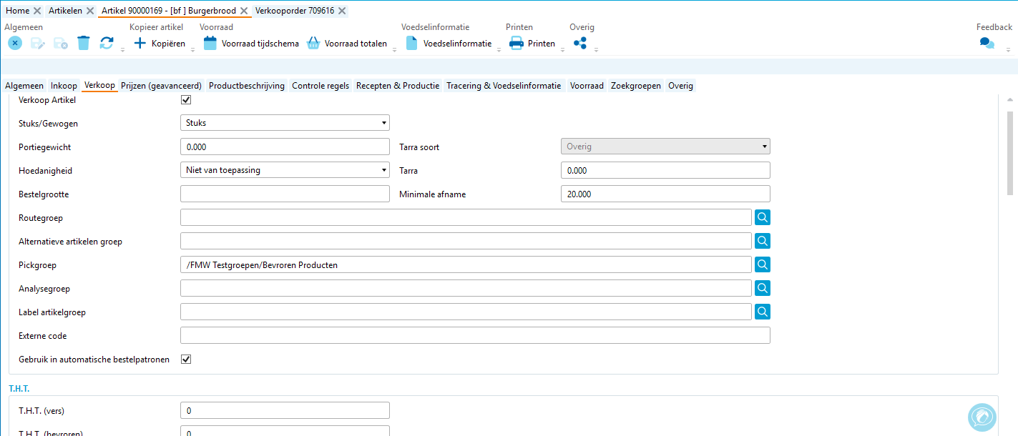The image size is (1018, 436).
Task: Expand the Voedselinformatie group arrow
Action: [499, 50]
